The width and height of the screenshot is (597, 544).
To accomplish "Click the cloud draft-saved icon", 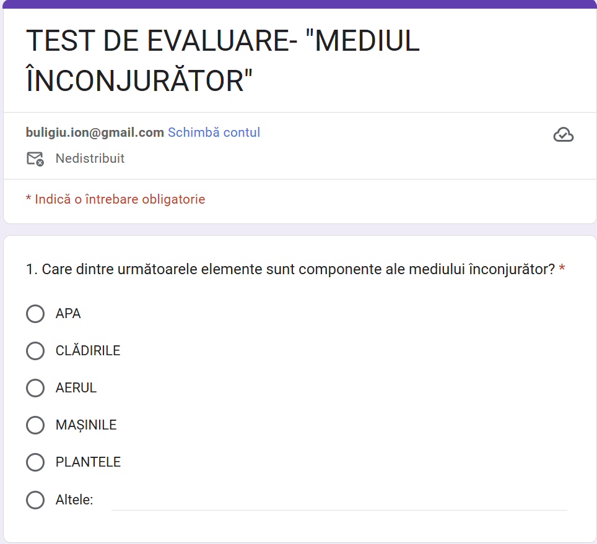I will coord(563,134).
